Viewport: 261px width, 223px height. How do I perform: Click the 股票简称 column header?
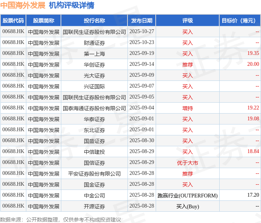tap(44, 20)
